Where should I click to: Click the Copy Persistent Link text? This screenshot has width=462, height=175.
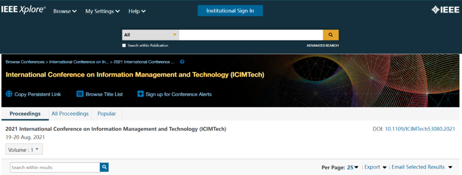pos(38,94)
